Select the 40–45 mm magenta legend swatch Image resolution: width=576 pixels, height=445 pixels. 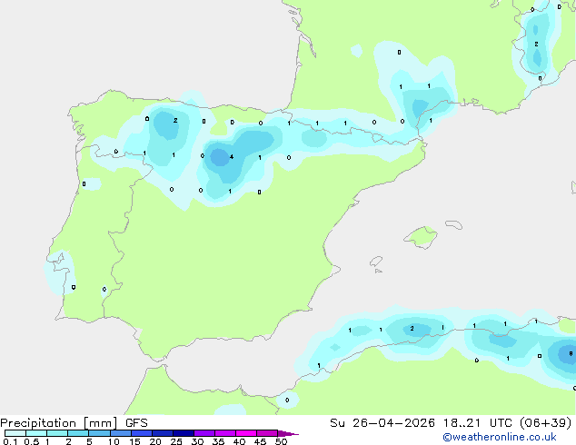[x=246, y=433]
